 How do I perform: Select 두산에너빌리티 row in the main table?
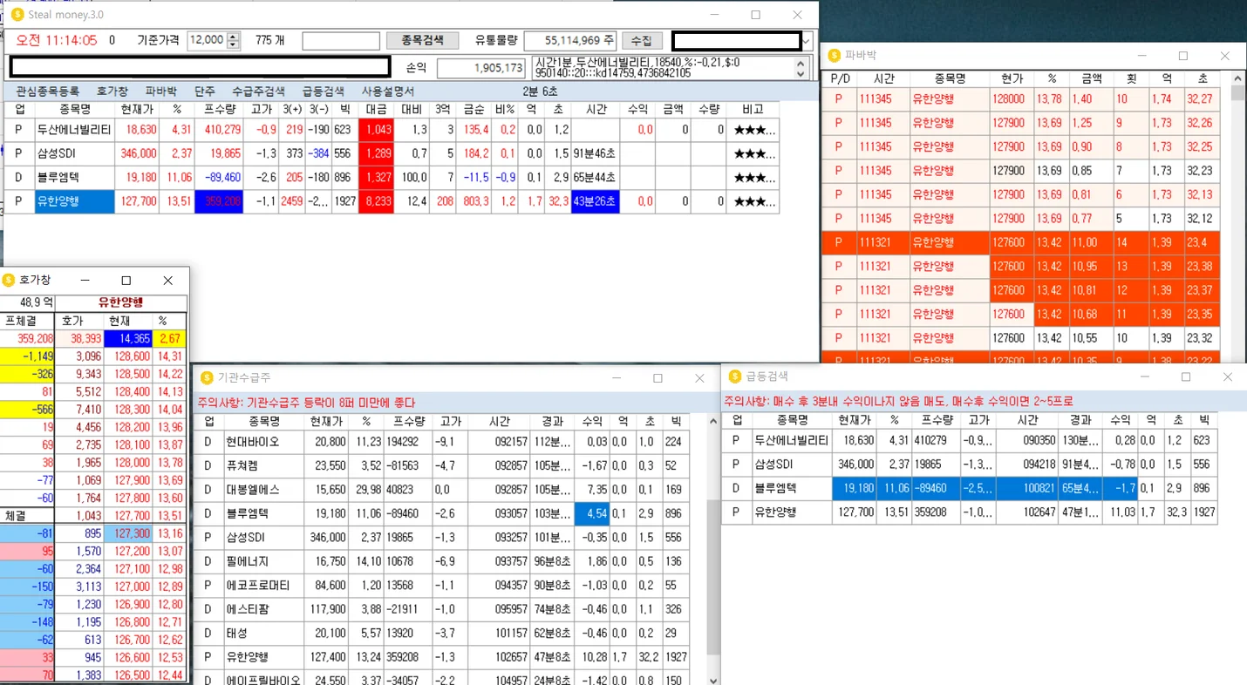391,130
